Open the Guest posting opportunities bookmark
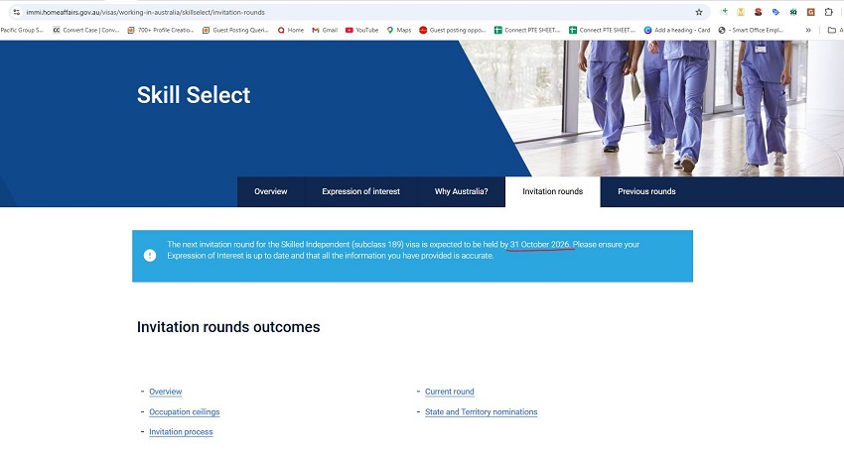The width and height of the screenshot is (844, 456). point(453,30)
